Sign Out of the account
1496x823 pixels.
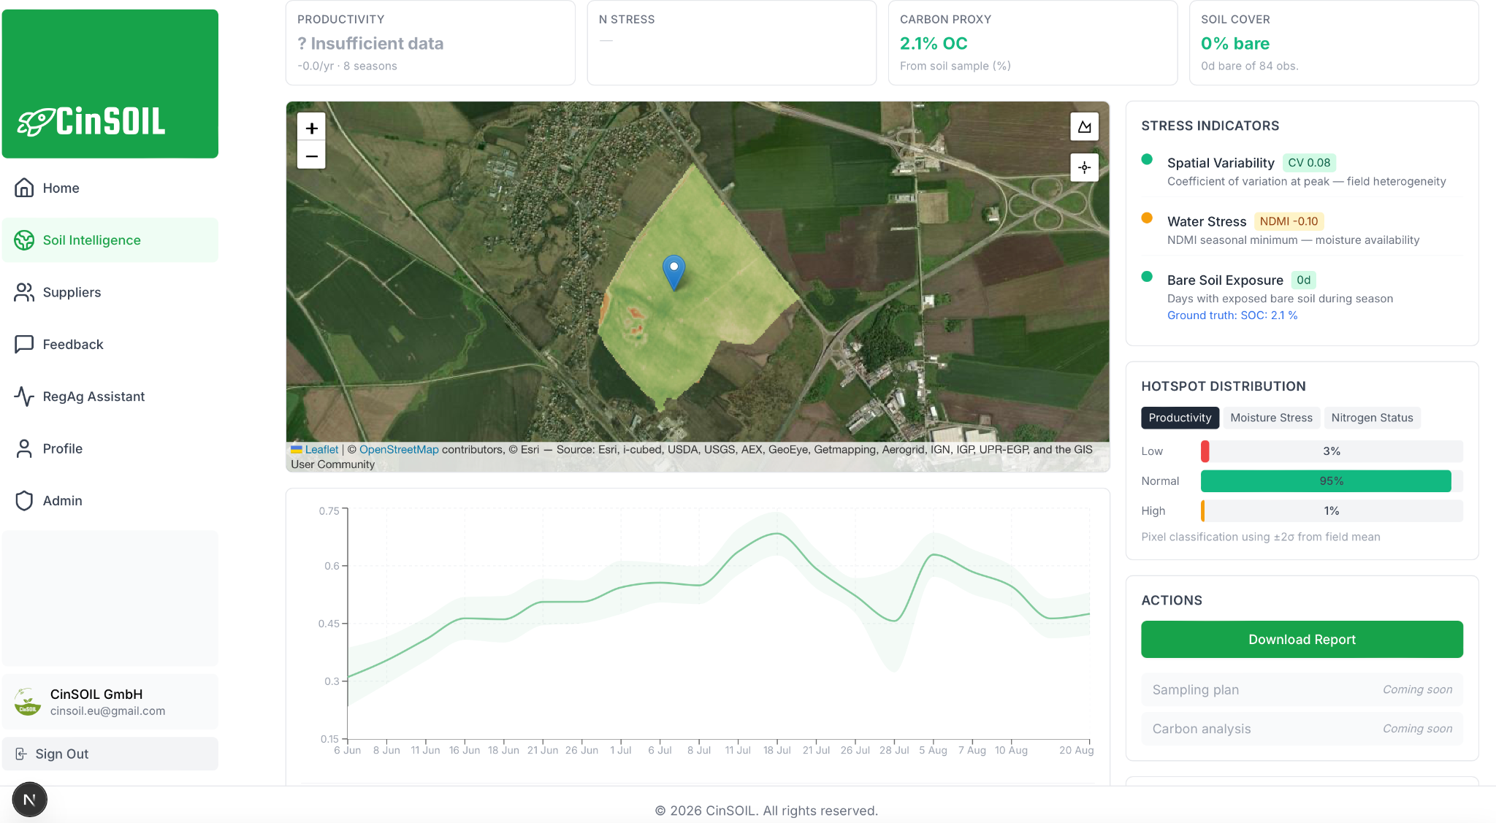[110, 754]
